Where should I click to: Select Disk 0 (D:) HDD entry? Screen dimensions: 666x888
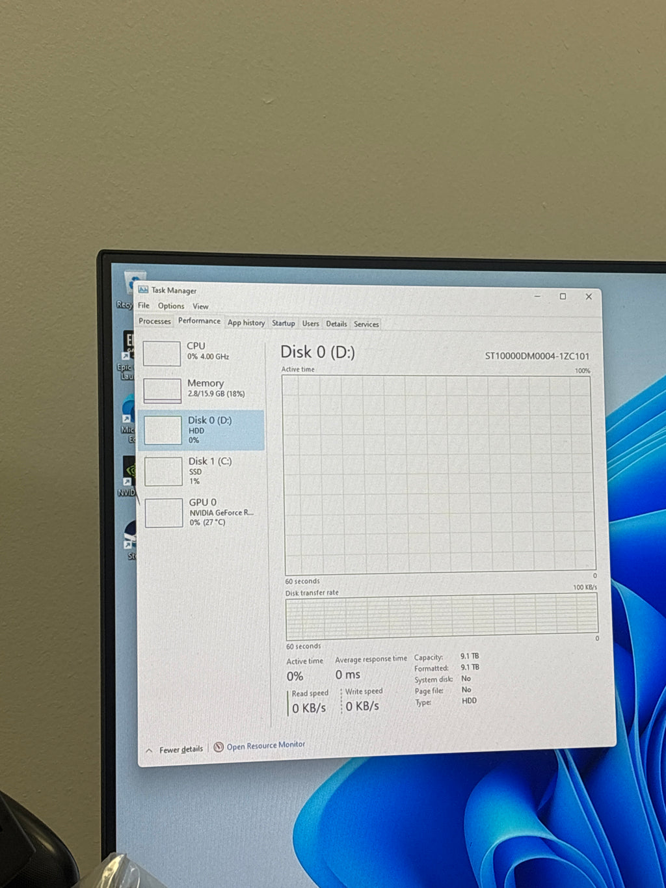[202, 430]
